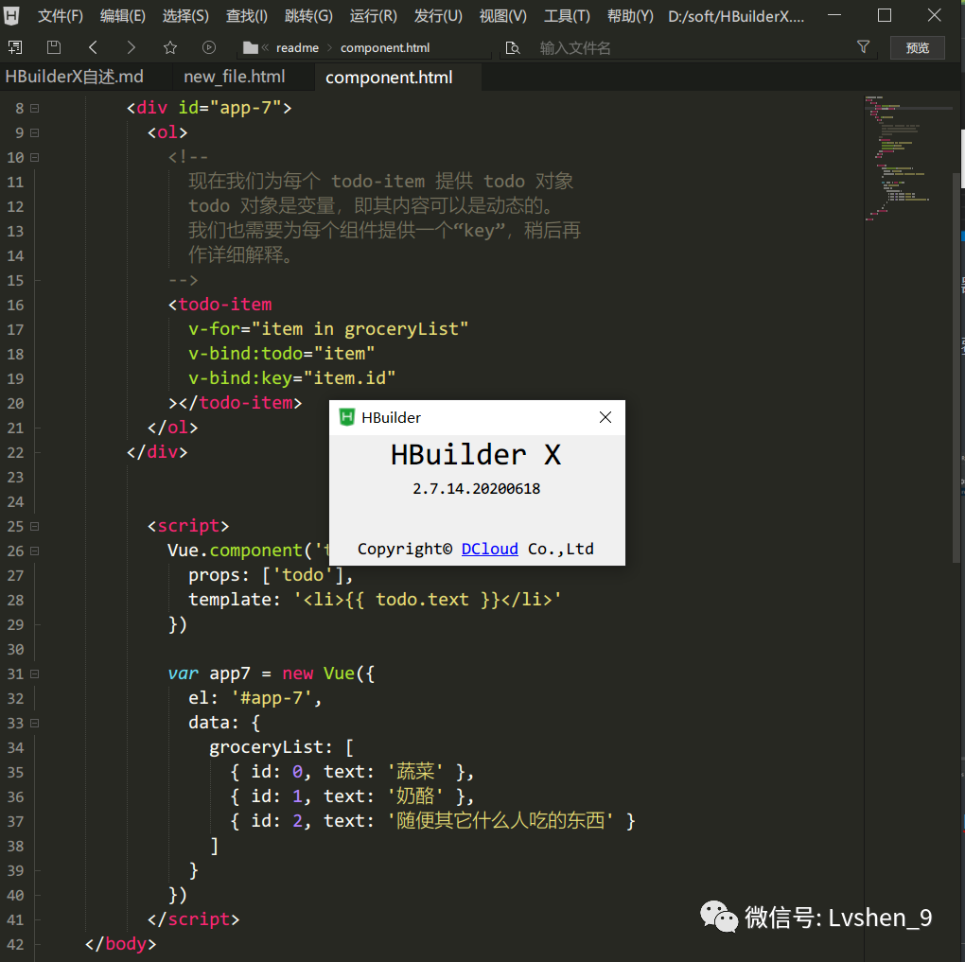Viewport: 965px width, 962px height.
Task: Open the 视图(V) menu
Action: [x=503, y=16]
